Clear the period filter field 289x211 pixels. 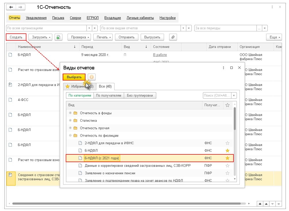(265, 28)
